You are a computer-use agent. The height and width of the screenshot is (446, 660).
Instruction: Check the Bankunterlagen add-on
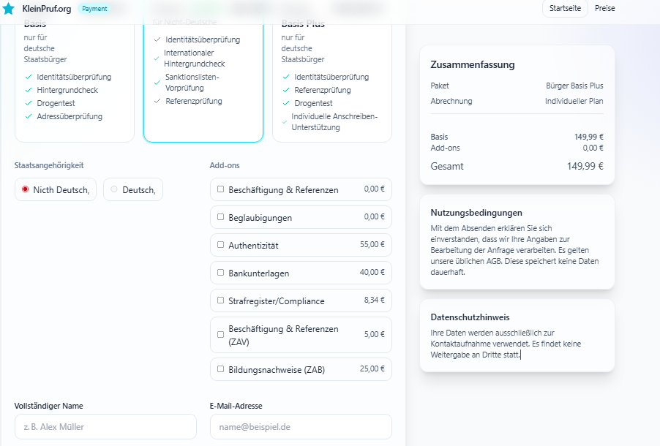[221, 273]
